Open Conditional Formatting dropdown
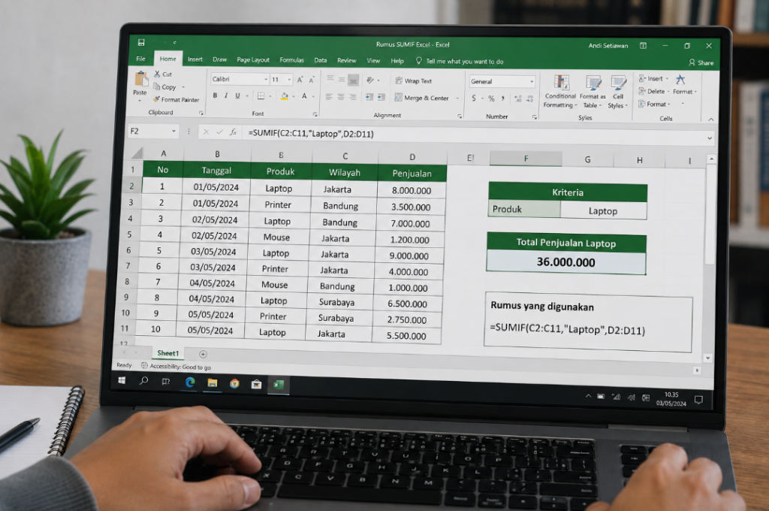This screenshot has height=511, width=769. tap(559, 92)
